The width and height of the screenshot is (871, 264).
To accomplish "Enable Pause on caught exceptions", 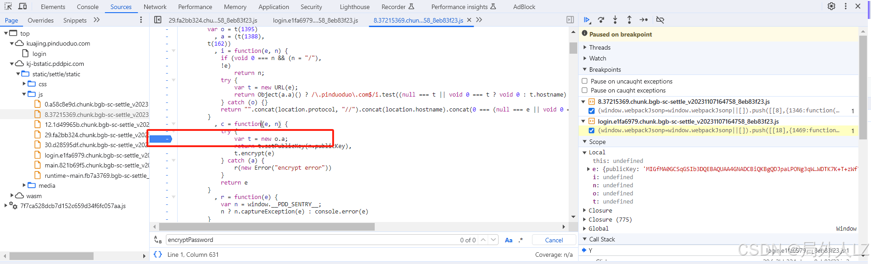I will (x=584, y=90).
